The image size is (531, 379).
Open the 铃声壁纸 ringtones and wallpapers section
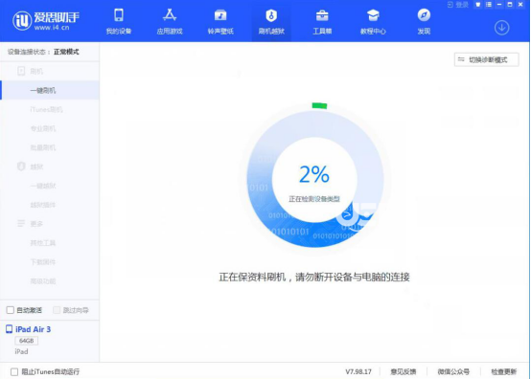pos(220,22)
